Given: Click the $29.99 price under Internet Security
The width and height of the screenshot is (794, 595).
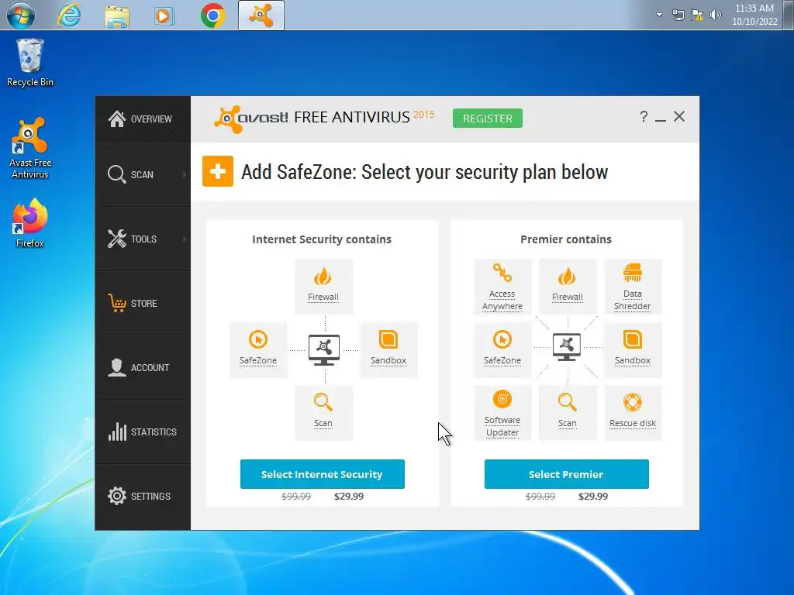Looking at the screenshot, I should (x=349, y=497).
